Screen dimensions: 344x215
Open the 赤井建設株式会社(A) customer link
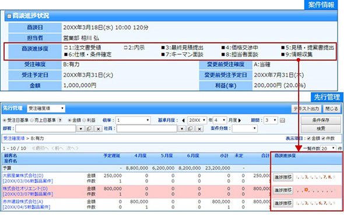(x=23, y=202)
